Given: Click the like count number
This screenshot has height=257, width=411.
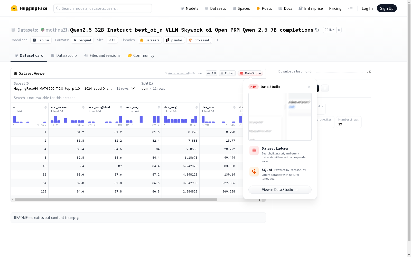Looking at the screenshot, I should (339, 30).
